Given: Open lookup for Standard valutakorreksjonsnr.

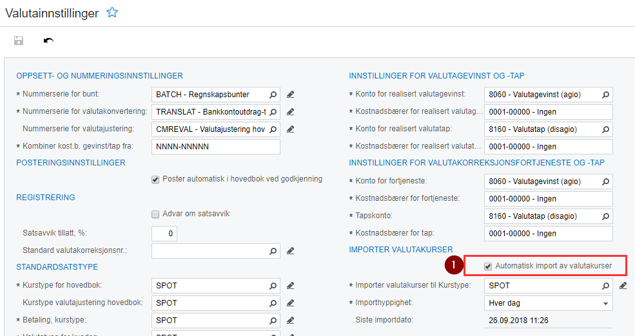Looking at the screenshot, I should [273, 251].
